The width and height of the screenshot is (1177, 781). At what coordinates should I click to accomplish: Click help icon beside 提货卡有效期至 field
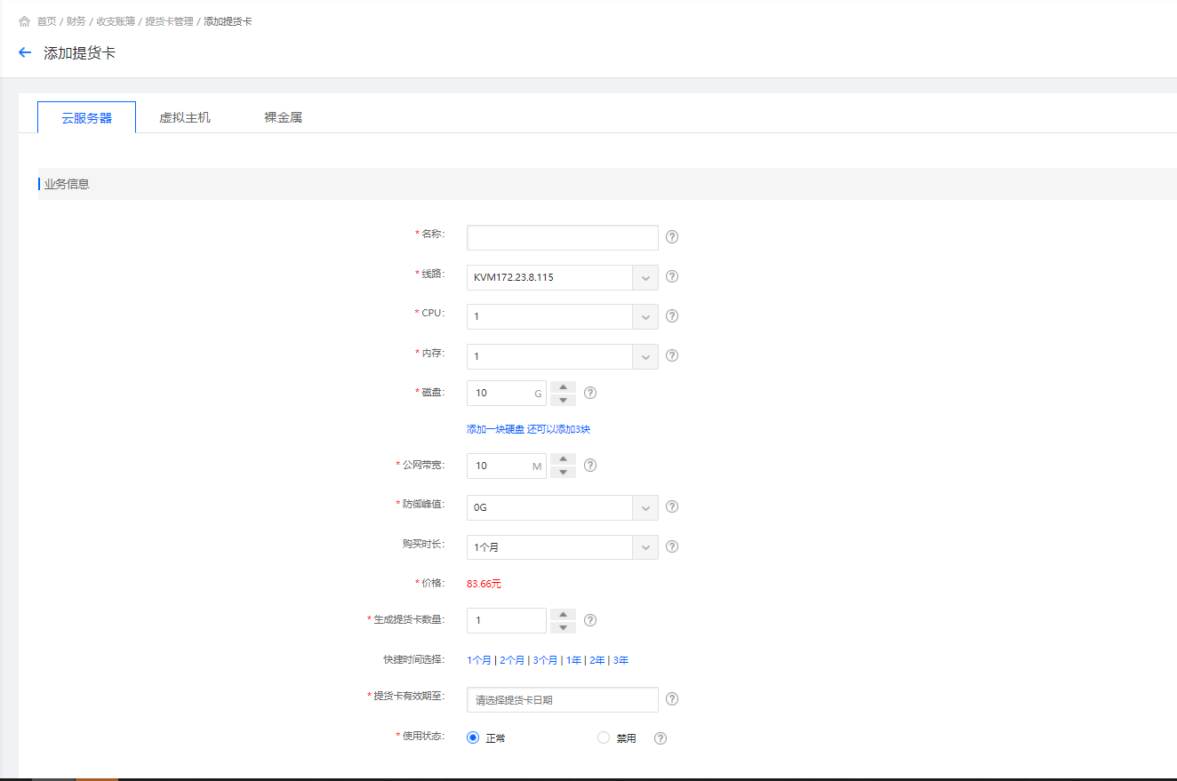672,699
